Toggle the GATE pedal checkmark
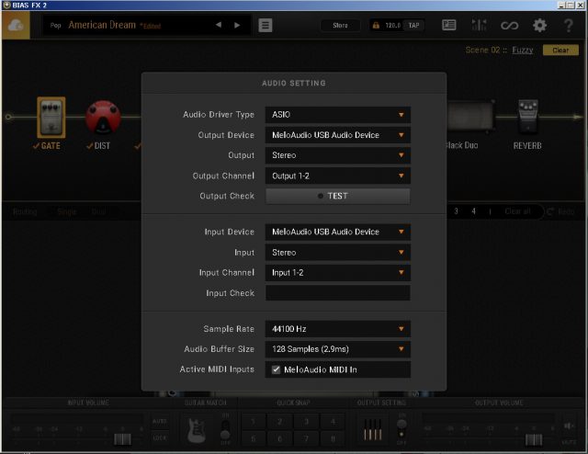The width and height of the screenshot is (588, 454). [x=36, y=146]
